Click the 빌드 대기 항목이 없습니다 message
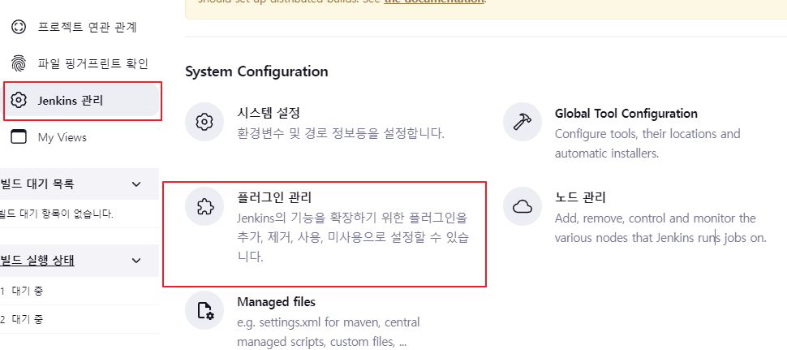 coord(57,214)
